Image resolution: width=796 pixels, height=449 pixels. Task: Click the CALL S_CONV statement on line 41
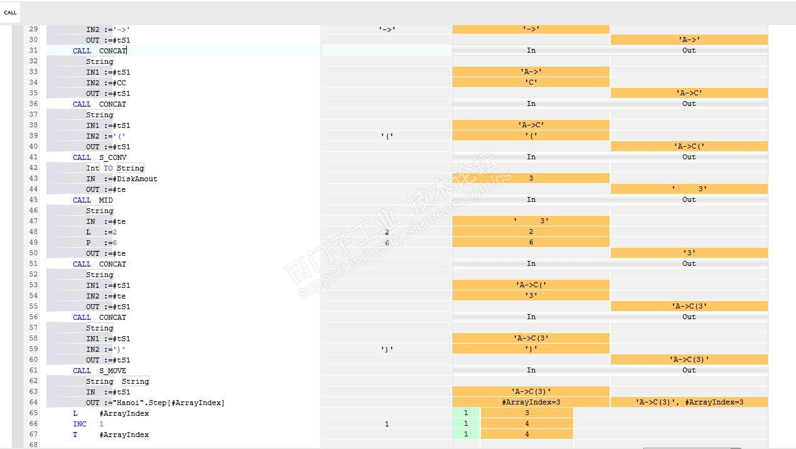coord(100,157)
